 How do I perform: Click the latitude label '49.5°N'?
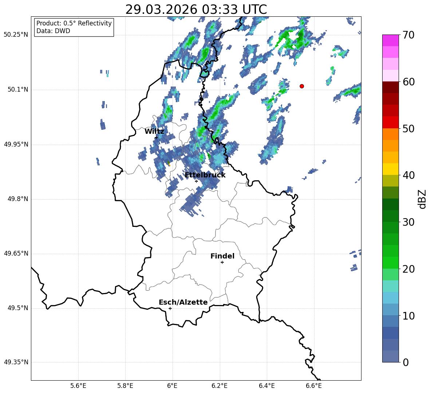pyautogui.click(x=18, y=308)
